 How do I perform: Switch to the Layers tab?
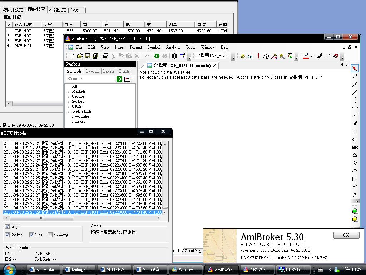109,71
